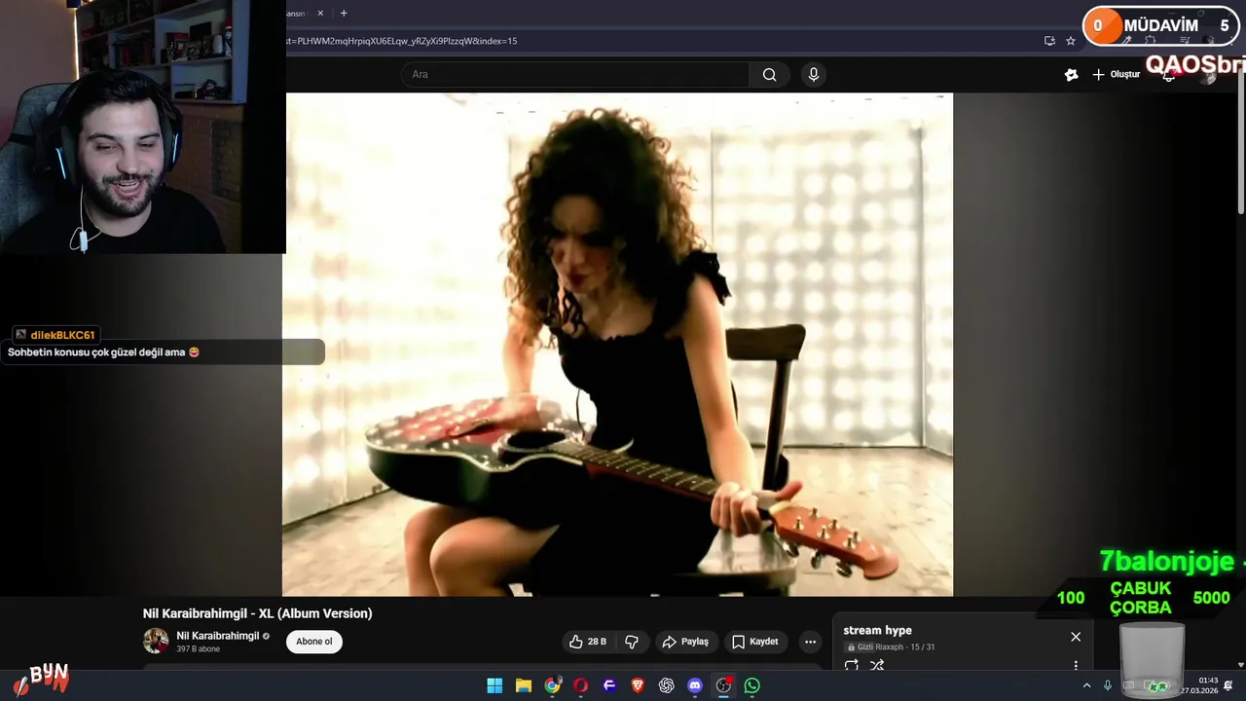Open Opera browser from the taskbar

[x=580, y=685]
